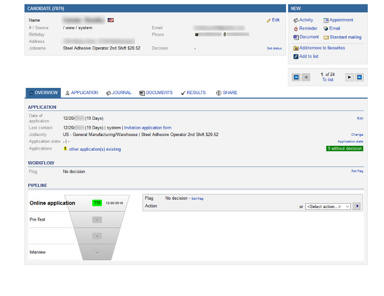Image resolution: width=384 pixels, height=296 pixels.
Task: Open the Share tab
Action: 227,93
